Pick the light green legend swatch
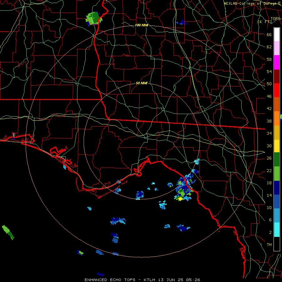This screenshot has height=282, width=282. [277, 174]
